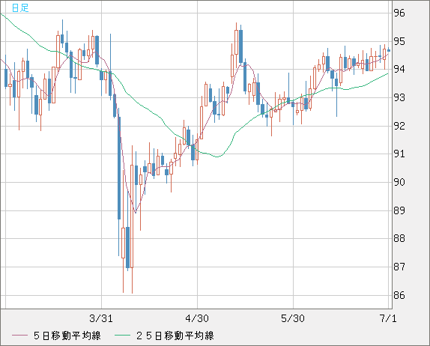Click the 88 price axis label
Image resolution: width=430 pixels, height=346 pixels.
399,238
